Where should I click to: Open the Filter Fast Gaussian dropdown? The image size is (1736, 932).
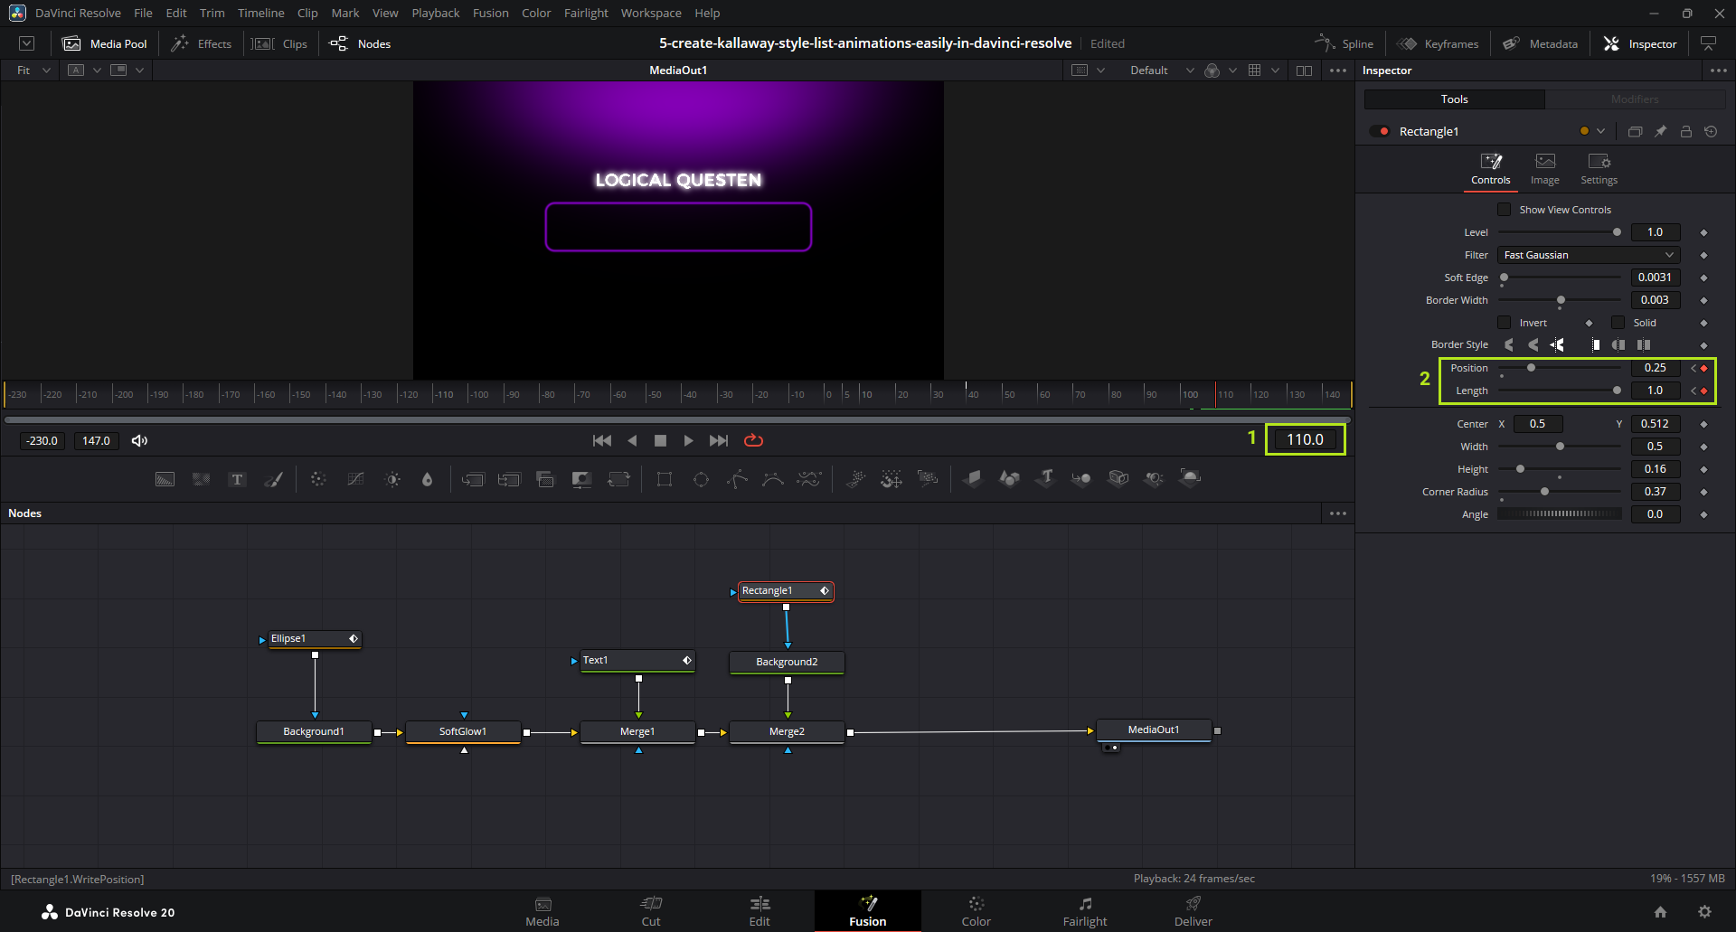[x=1589, y=255]
